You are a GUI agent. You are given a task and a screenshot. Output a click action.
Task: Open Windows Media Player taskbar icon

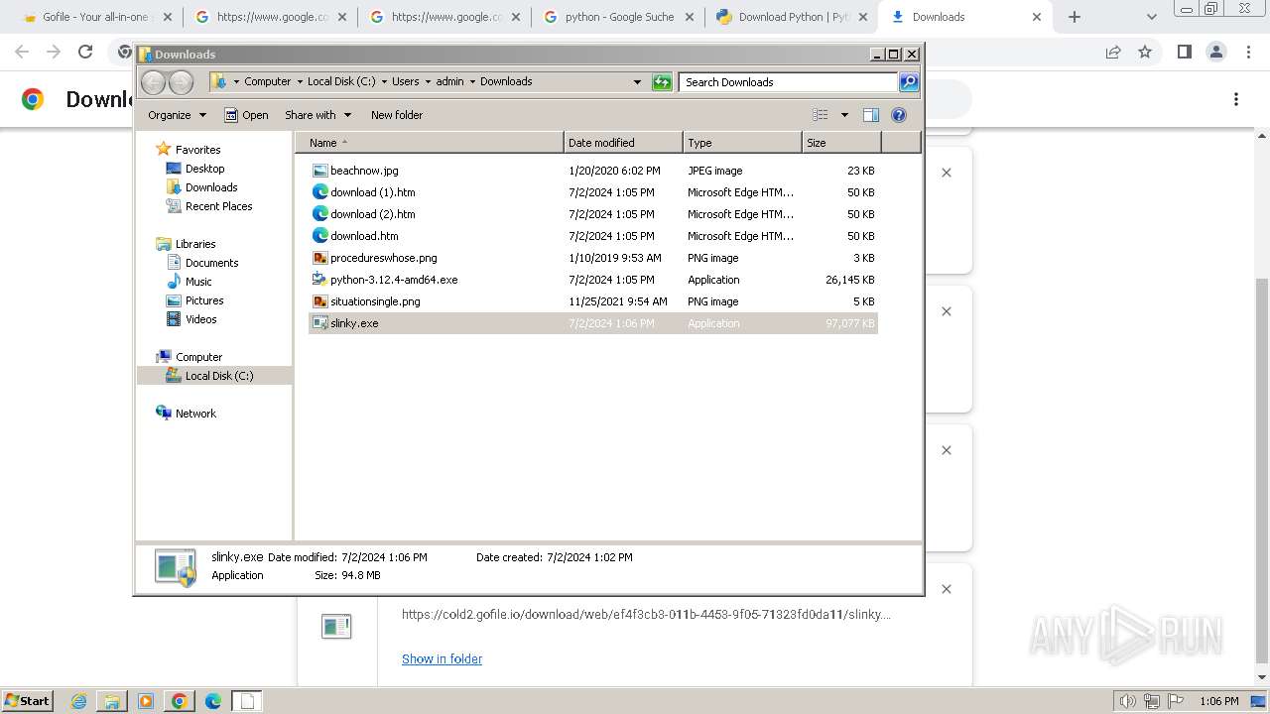(x=146, y=701)
